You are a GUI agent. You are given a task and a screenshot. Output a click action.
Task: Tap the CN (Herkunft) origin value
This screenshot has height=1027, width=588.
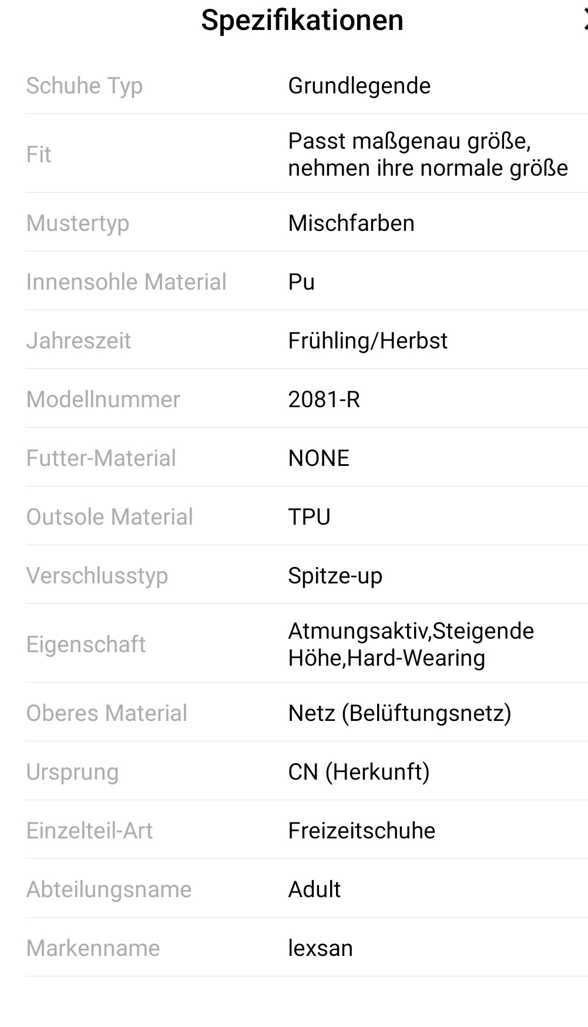click(x=358, y=772)
